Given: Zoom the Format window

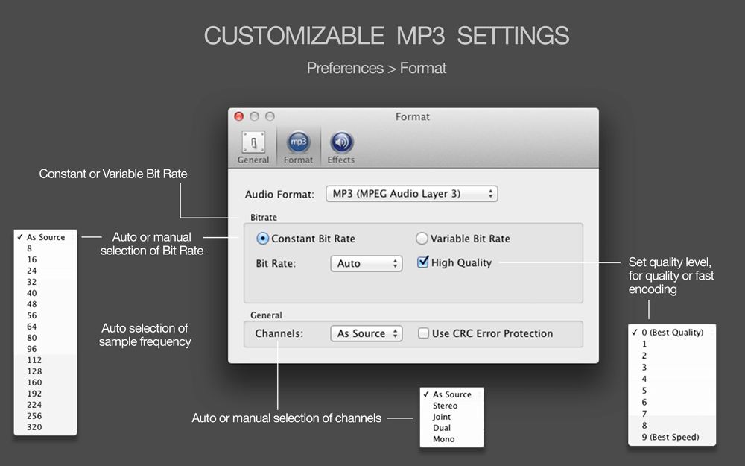Looking at the screenshot, I should coord(270,116).
